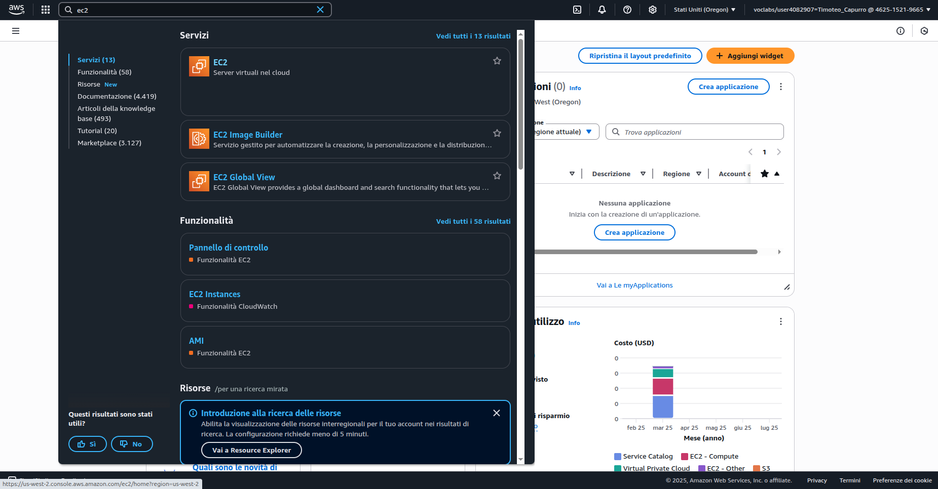
Task: Favorite EC2 Image Builder with star icon
Action: (x=497, y=133)
